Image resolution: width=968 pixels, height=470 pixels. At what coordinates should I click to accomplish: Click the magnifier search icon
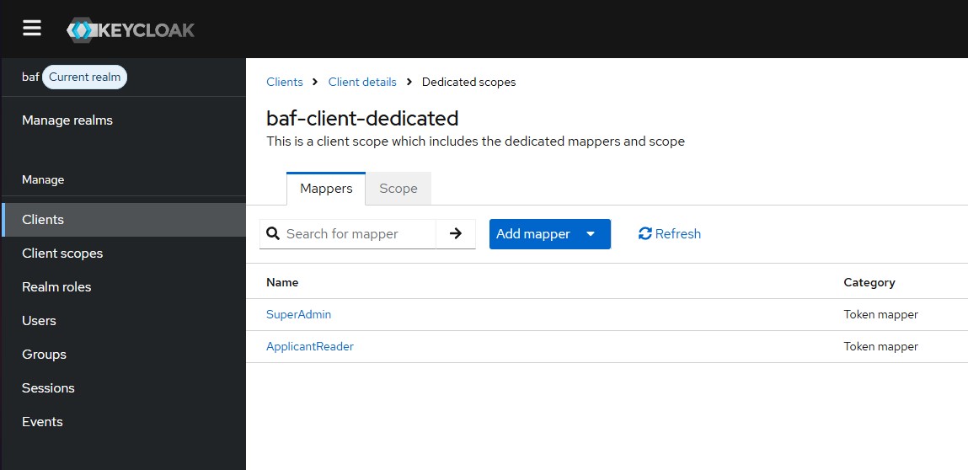[273, 233]
